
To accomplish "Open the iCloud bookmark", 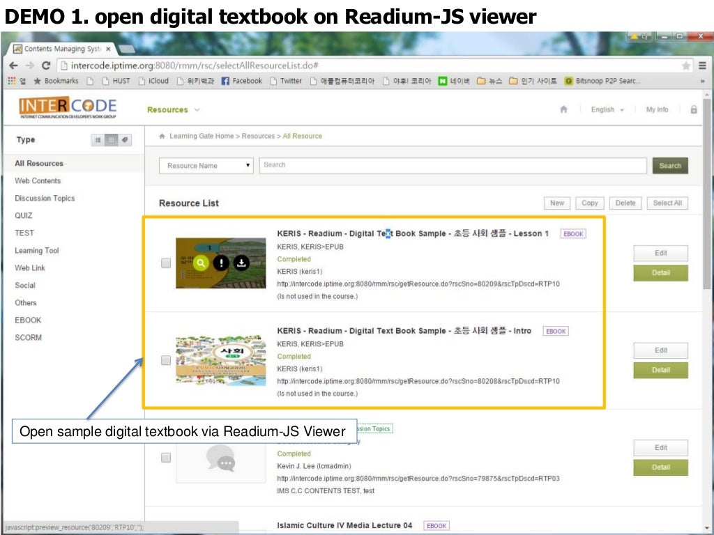I will [153, 81].
